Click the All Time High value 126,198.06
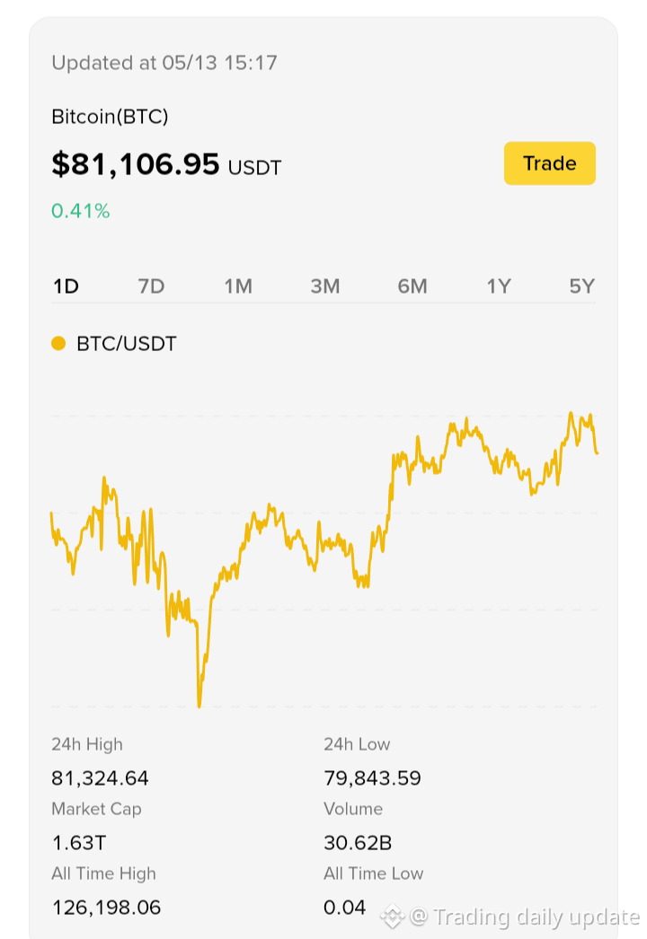The image size is (647, 939). tap(107, 908)
